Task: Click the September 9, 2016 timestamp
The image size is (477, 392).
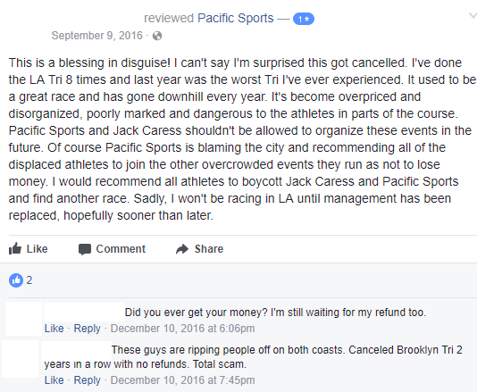Action: click(x=96, y=36)
